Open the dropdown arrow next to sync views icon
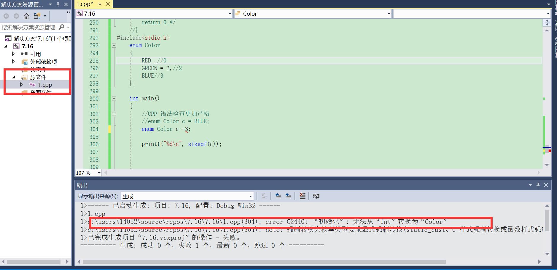 pyautogui.click(x=45, y=16)
